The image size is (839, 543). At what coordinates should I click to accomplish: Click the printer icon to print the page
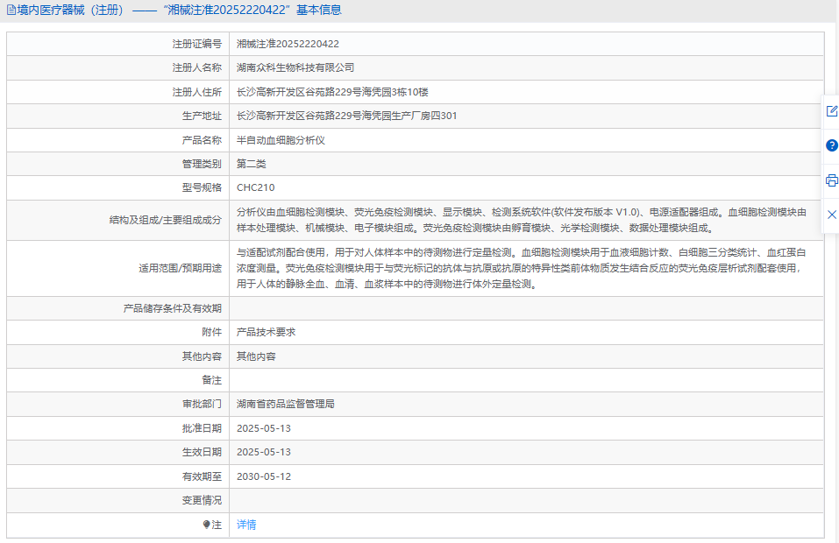click(831, 180)
